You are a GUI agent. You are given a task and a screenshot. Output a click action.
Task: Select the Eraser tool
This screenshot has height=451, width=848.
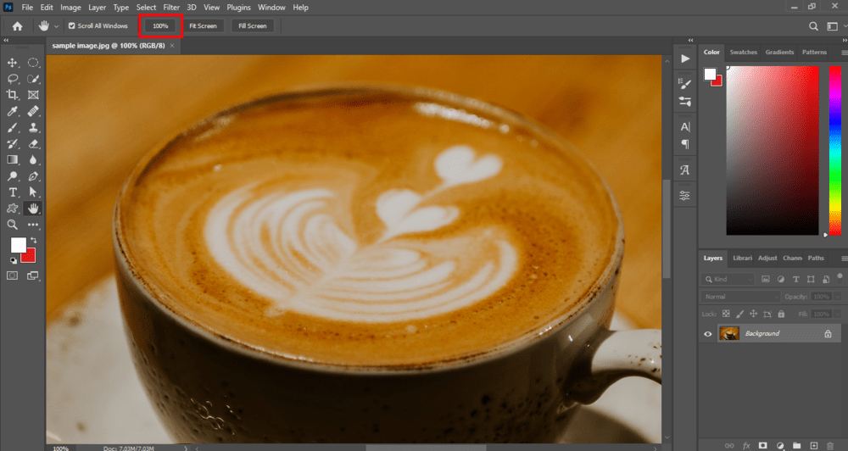(33, 144)
